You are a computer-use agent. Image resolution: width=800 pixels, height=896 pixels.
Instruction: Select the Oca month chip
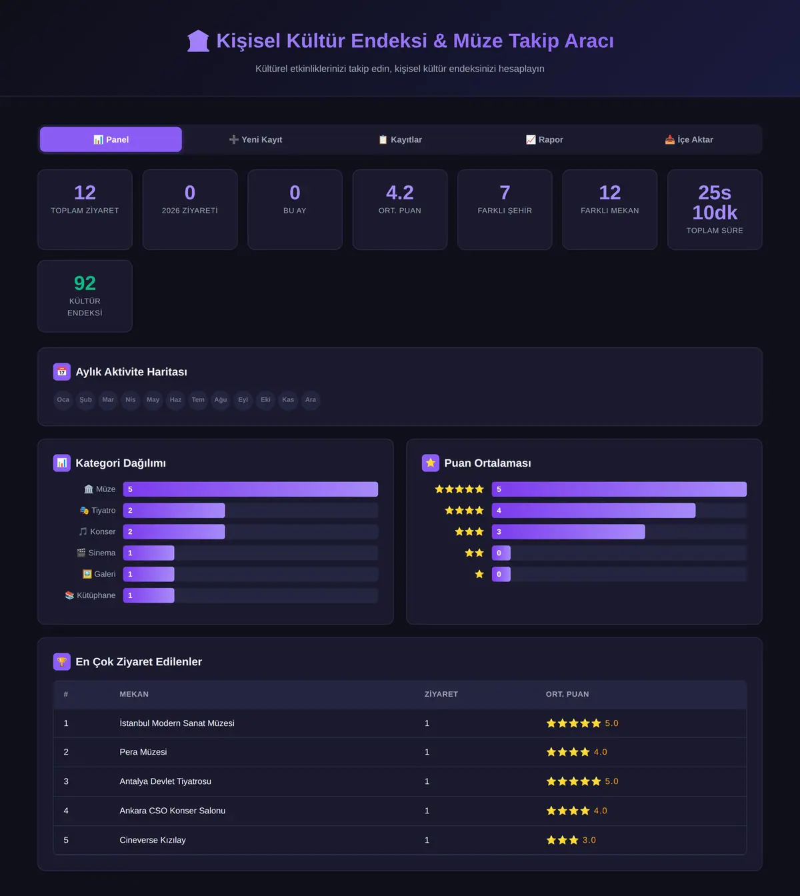[63, 400]
